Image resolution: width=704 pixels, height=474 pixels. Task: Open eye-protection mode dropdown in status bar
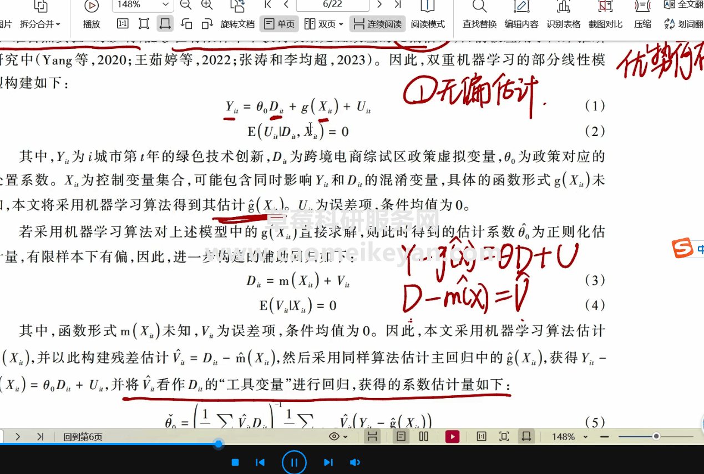pos(338,437)
